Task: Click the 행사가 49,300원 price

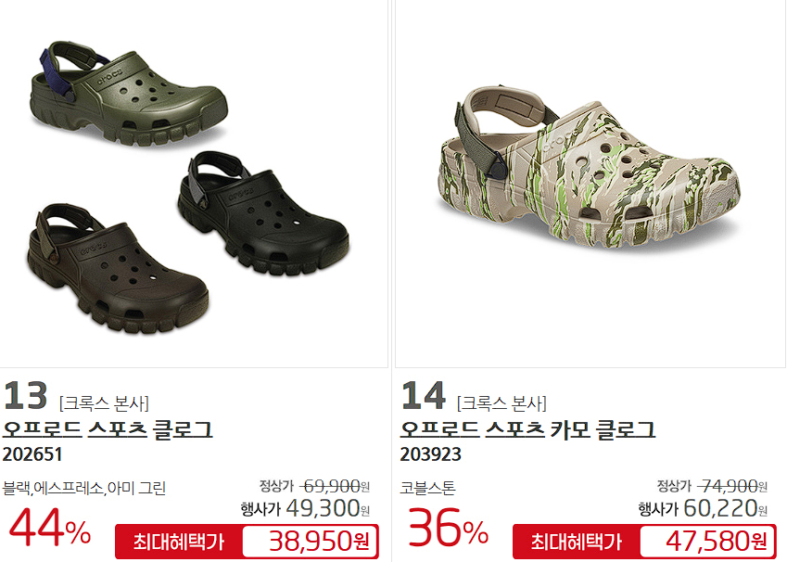Action: pyautogui.click(x=305, y=509)
